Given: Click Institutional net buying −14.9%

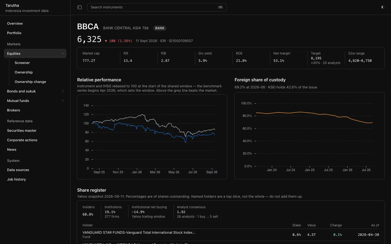Looking at the screenshot, I should [138, 212].
